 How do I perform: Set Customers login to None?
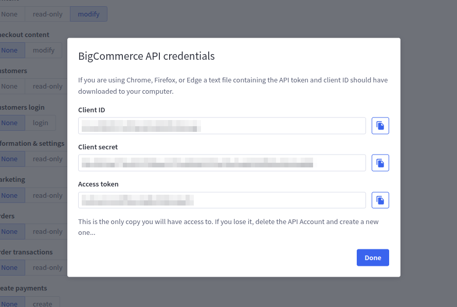click(x=9, y=123)
